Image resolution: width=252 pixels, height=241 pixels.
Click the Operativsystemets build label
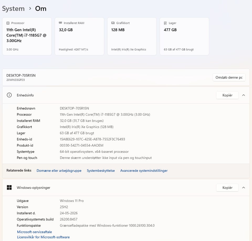pos(35,219)
